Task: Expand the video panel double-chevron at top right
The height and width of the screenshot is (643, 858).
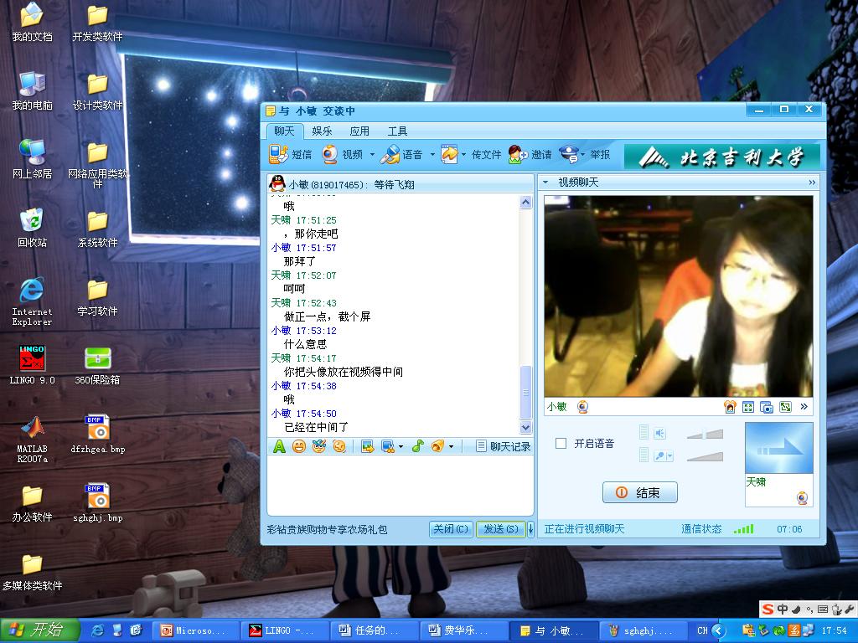Action: point(812,182)
